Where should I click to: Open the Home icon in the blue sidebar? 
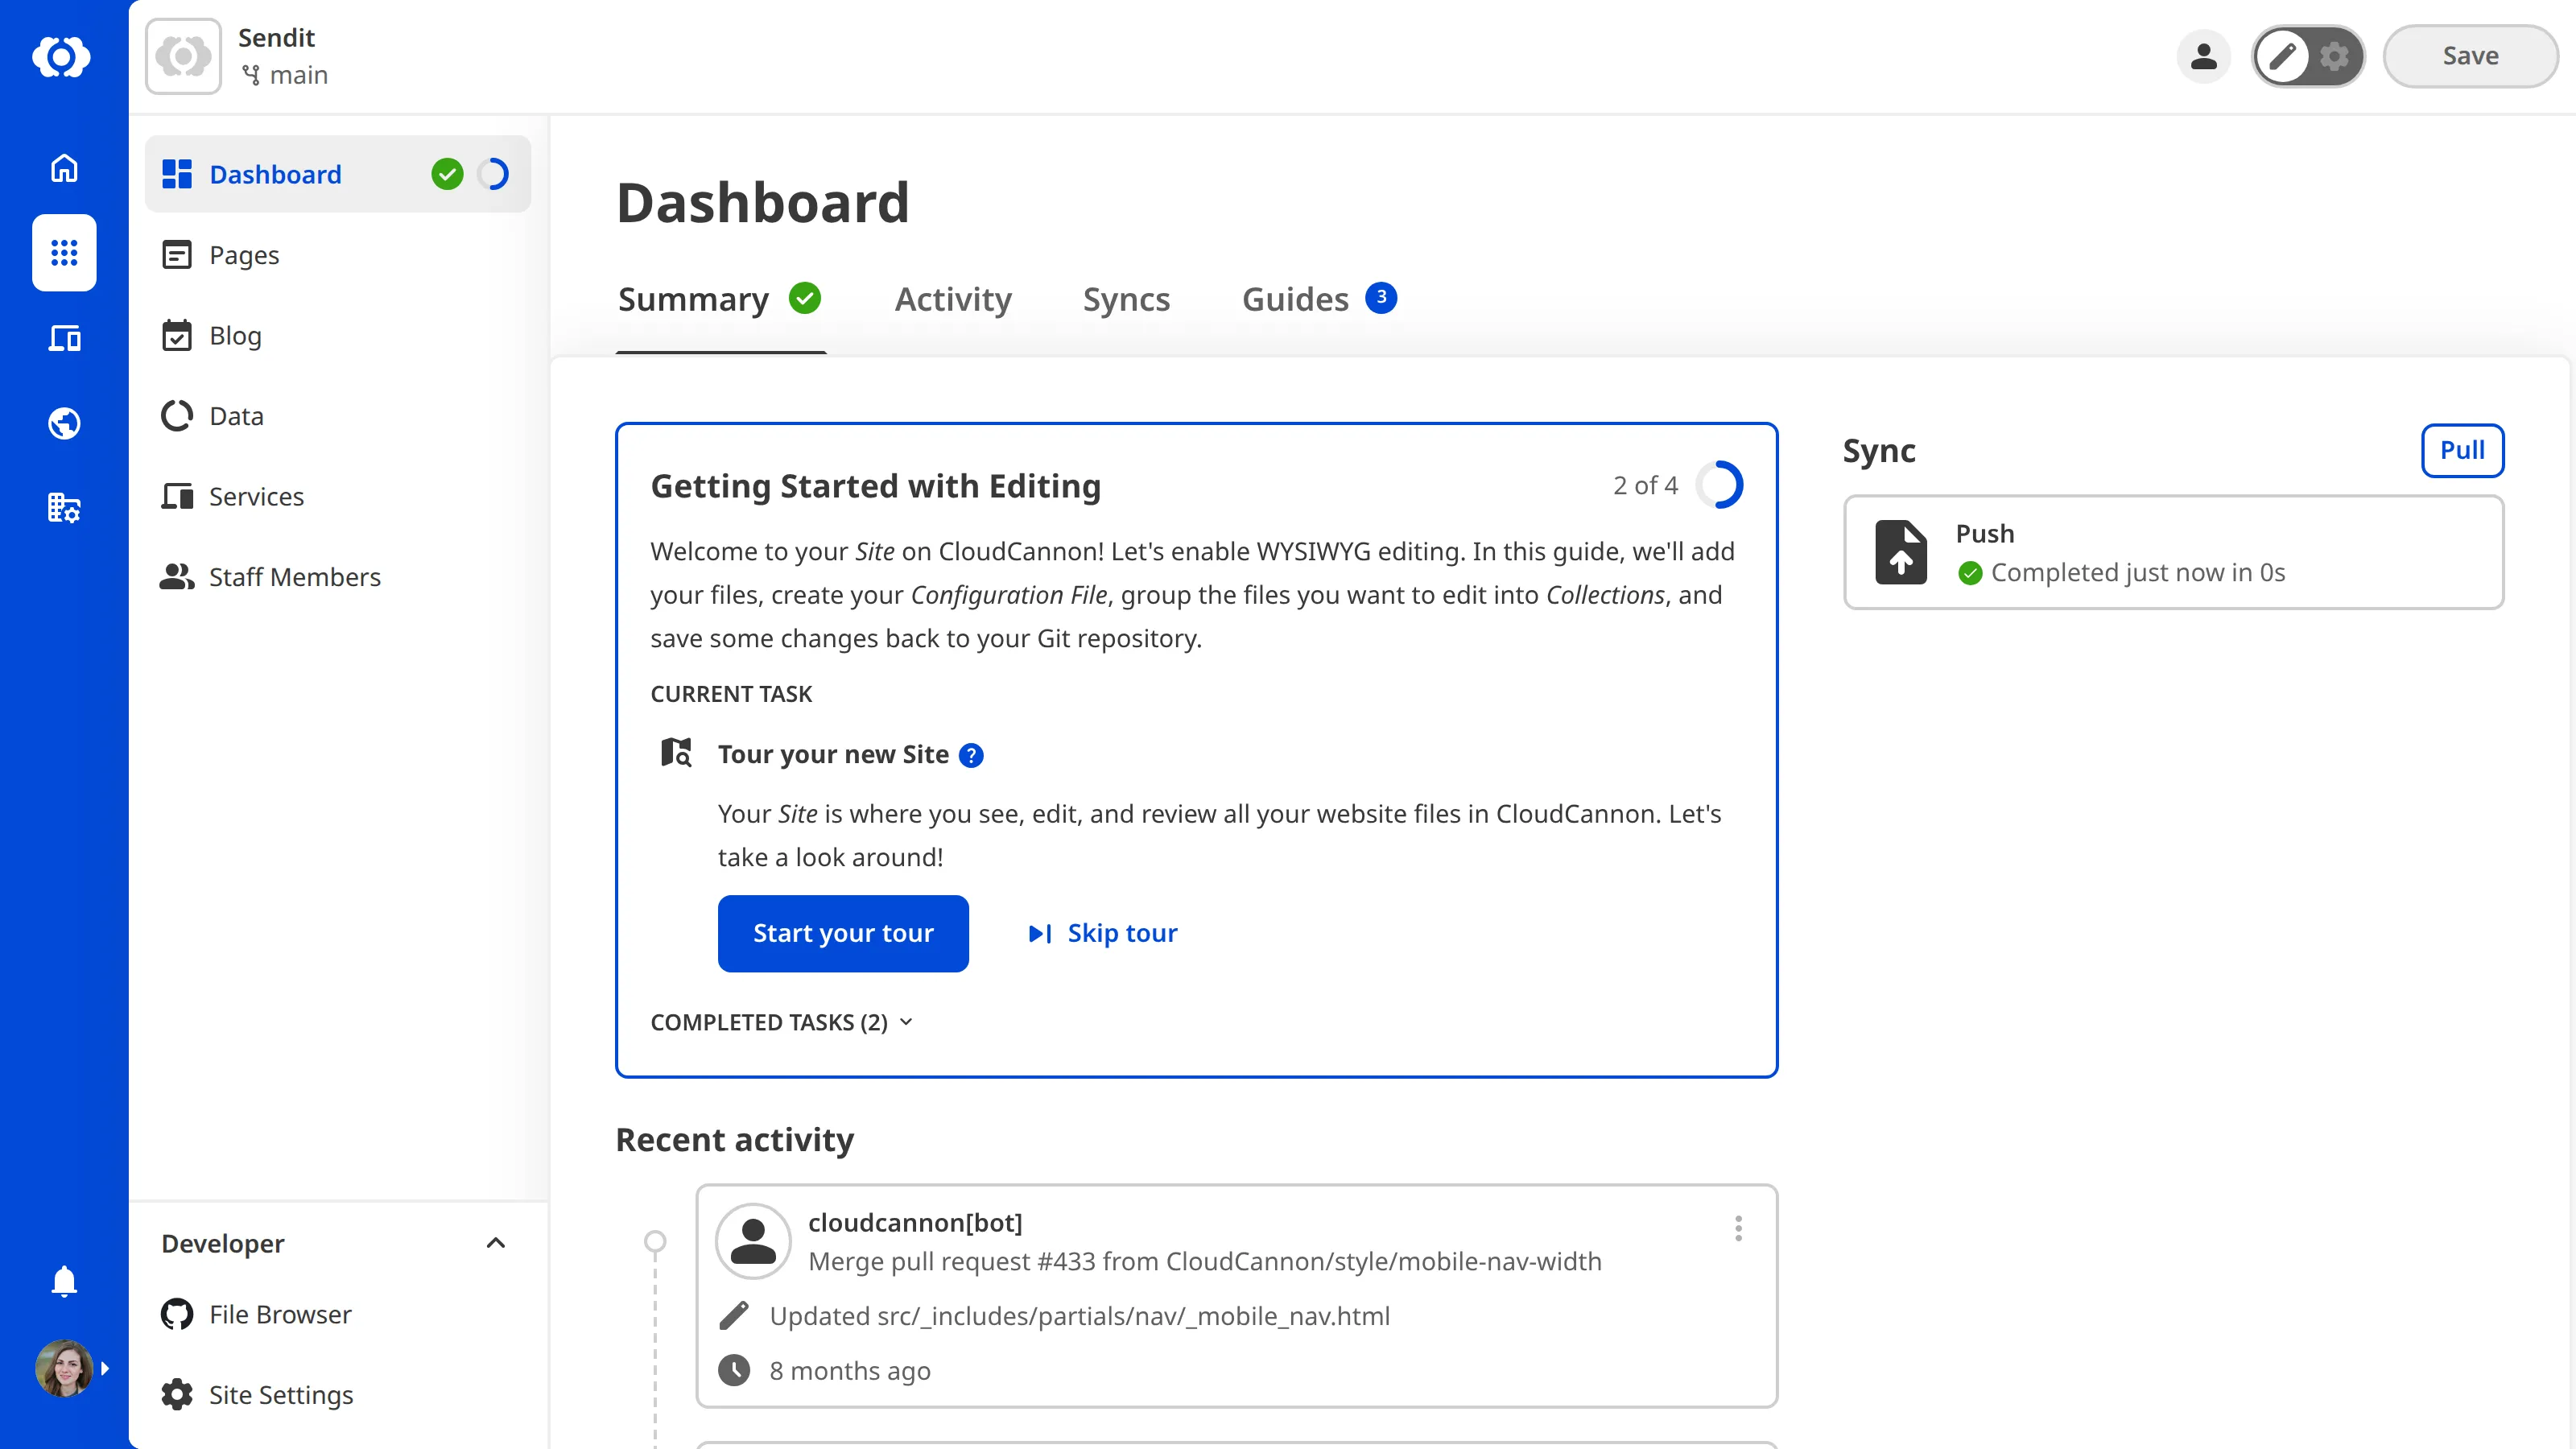[x=64, y=168]
